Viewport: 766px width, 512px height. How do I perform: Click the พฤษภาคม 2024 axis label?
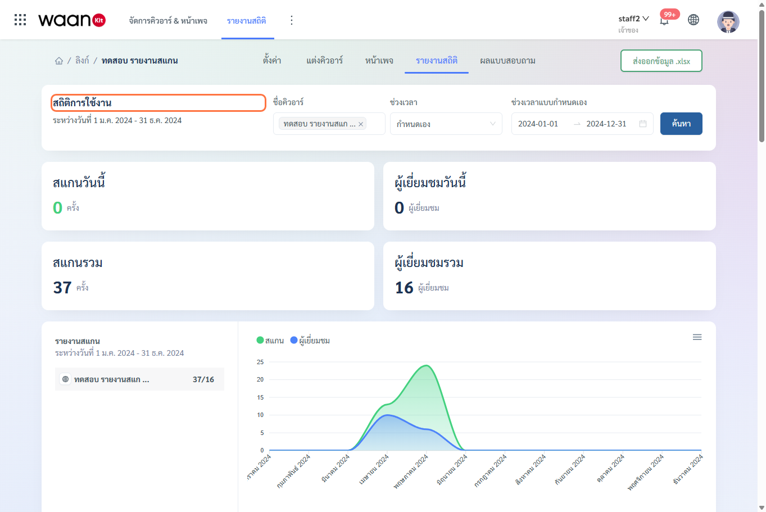pyautogui.click(x=411, y=471)
